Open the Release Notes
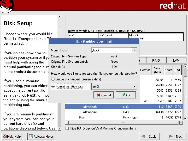The width and height of the screenshot is (188, 141). click(41, 136)
